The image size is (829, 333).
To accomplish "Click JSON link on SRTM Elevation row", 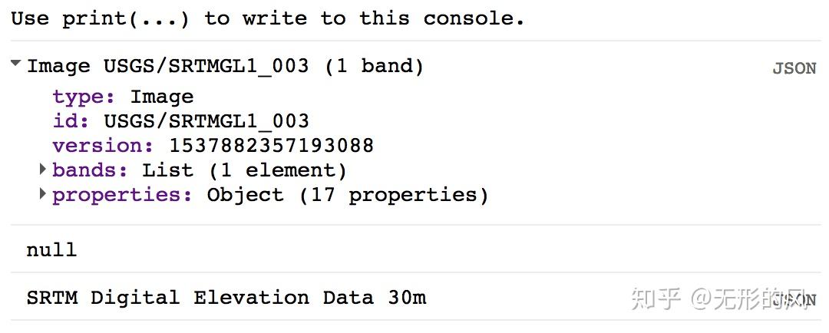I will (x=794, y=300).
